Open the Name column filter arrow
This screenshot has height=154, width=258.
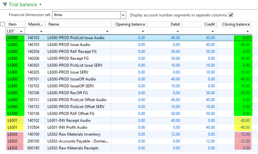(108, 31)
